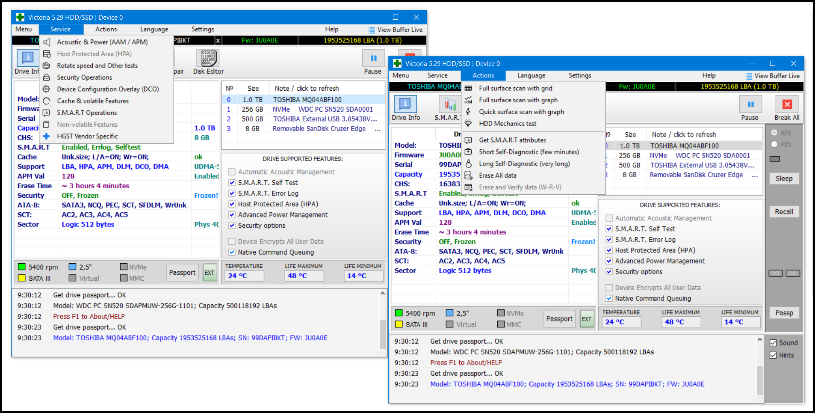Toggle Security options checkbox in right window
The image size is (815, 413).
point(609,272)
